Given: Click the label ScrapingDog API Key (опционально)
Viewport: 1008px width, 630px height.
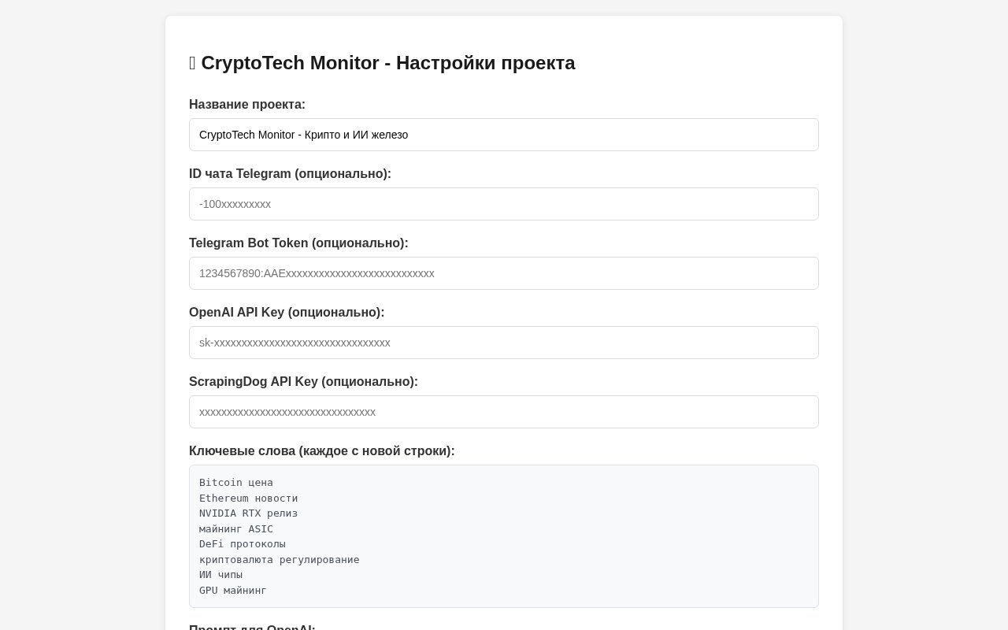Looking at the screenshot, I should (x=303, y=382).
